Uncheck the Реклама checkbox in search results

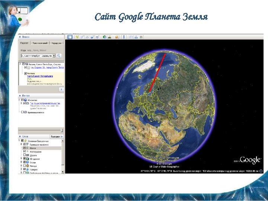(25, 73)
